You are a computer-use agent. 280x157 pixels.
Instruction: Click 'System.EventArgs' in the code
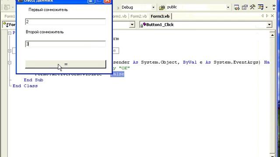236,62
